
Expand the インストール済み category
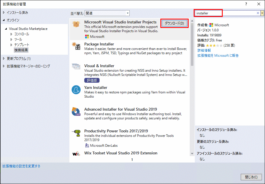pos(4,12)
